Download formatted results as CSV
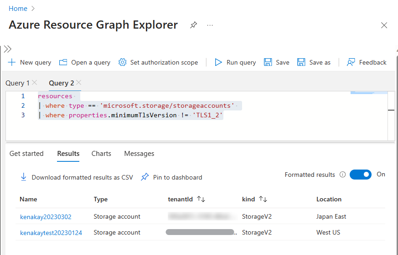 click(82, 177)
